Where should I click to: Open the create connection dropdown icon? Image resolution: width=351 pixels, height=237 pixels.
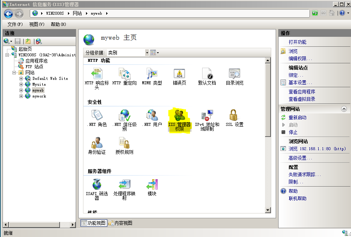coord(8,41)
